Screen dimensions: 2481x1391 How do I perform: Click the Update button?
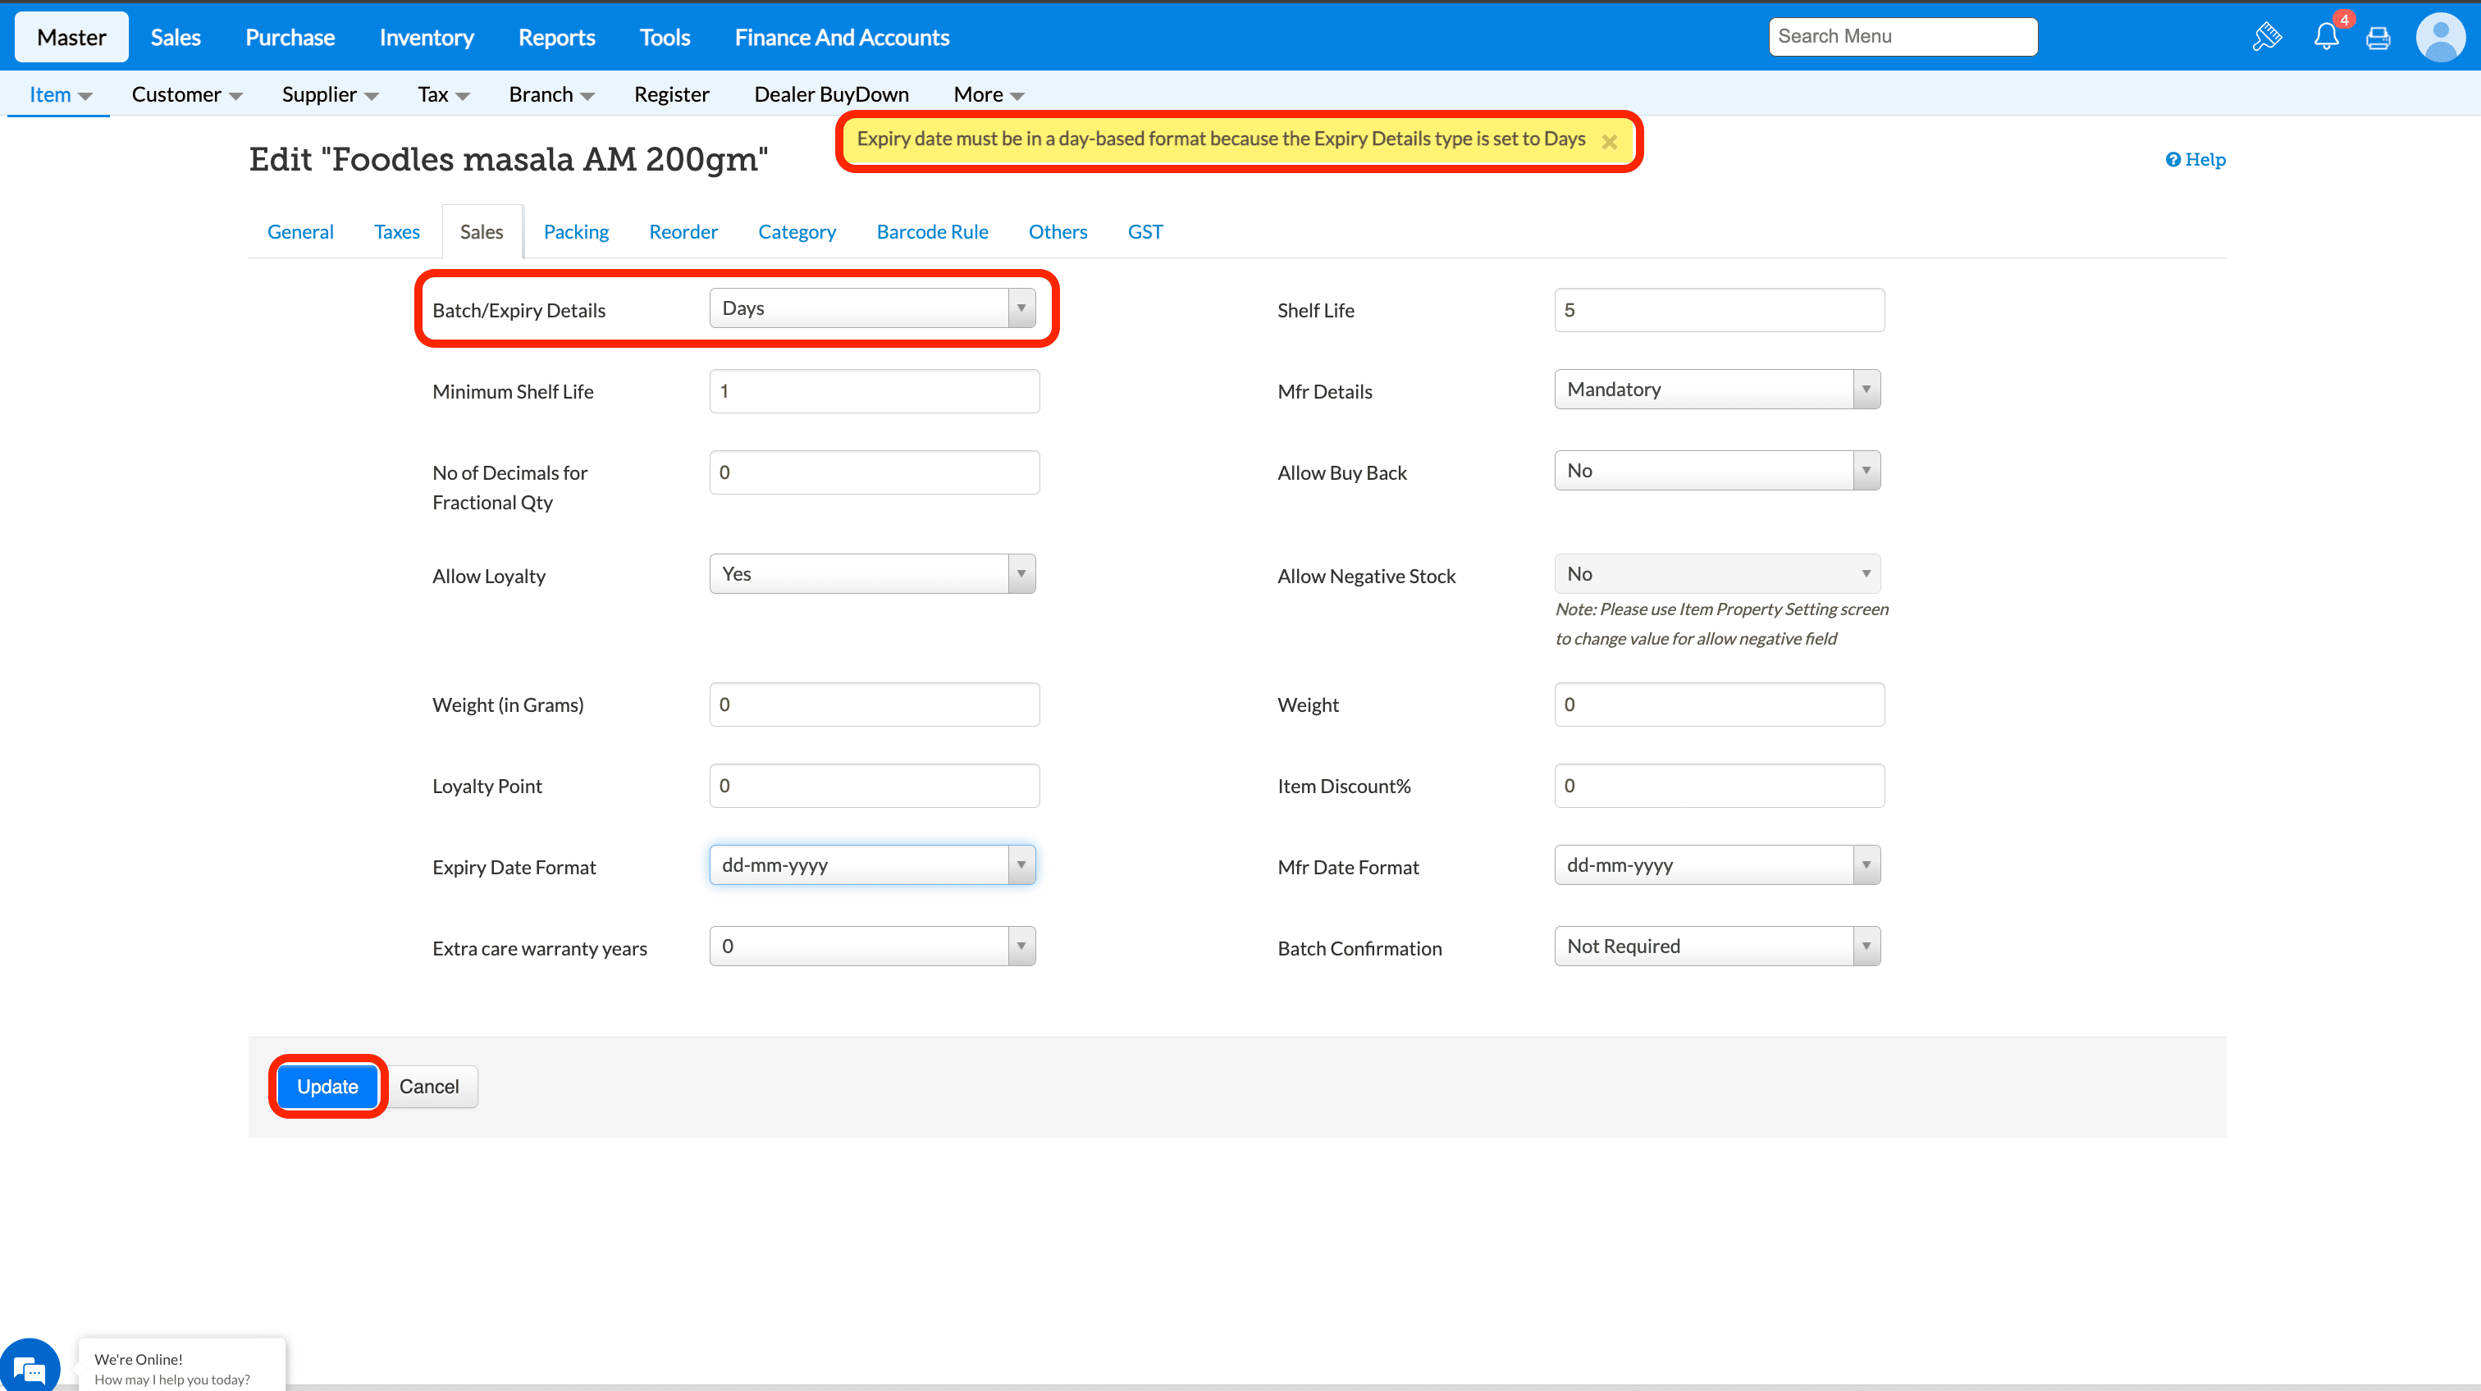click(x=327, y=1086)
